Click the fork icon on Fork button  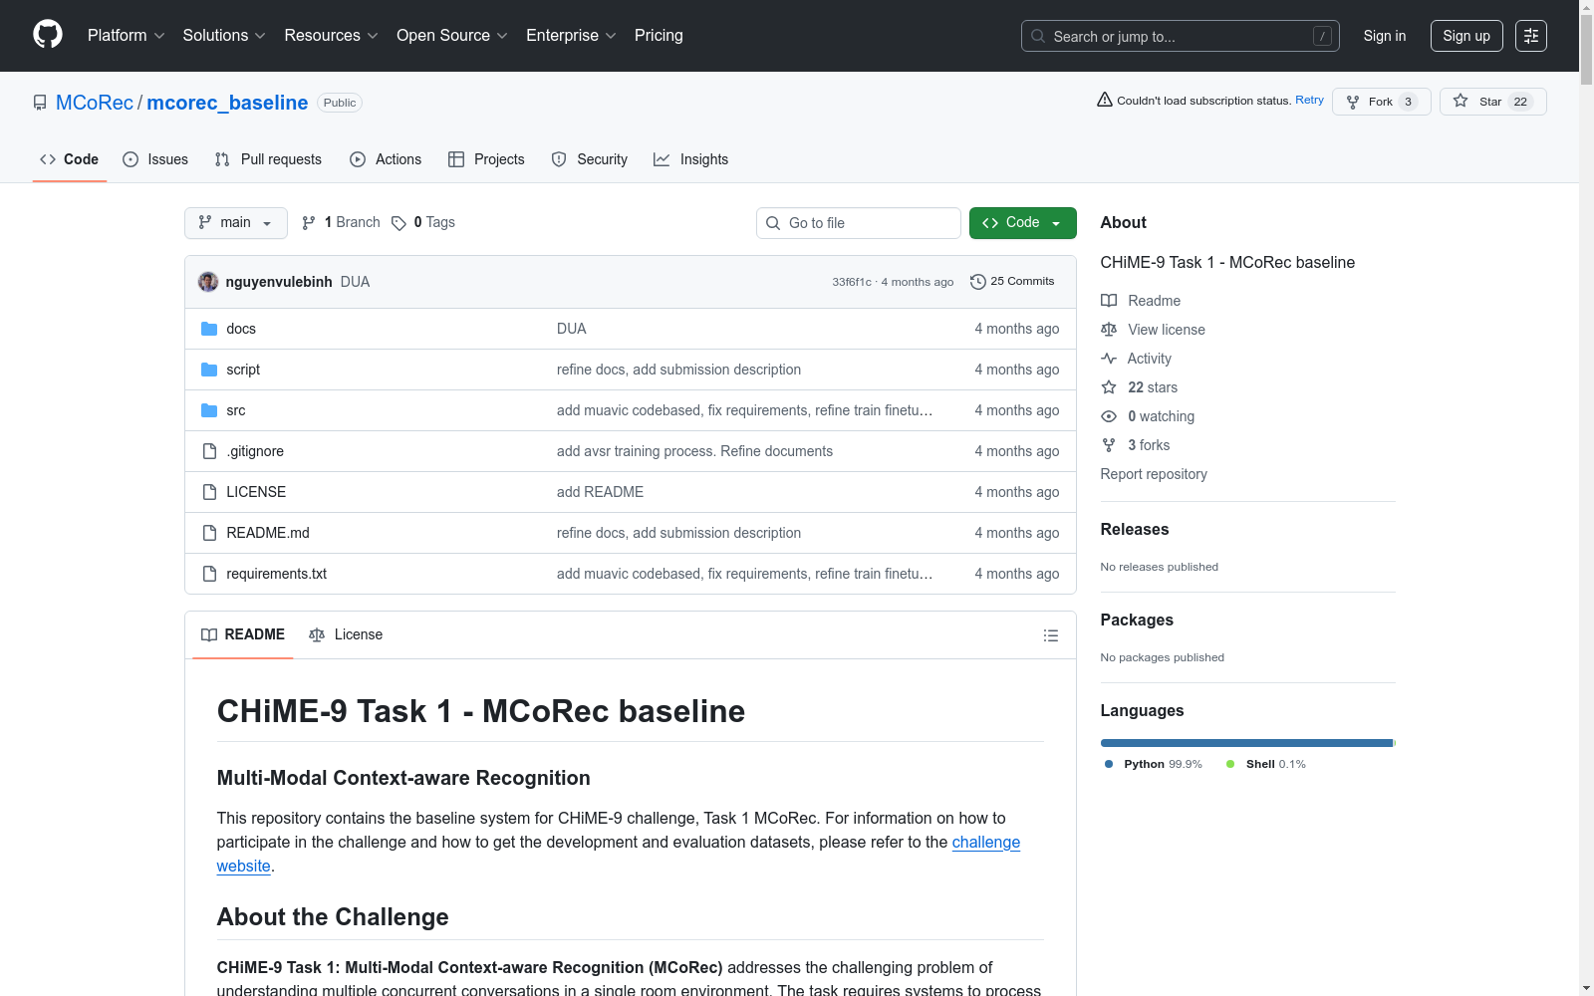coord(1353,102)
